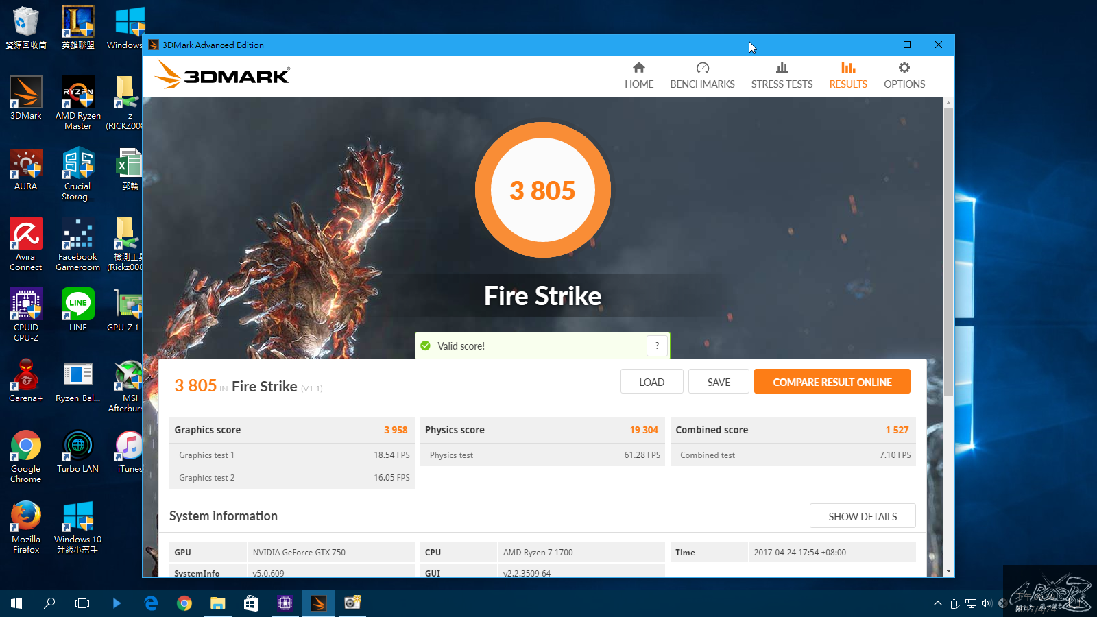Show hidden system tray icons
Image resolution: width=1097 pixels, height=617 pixels.
pos(938,603)
